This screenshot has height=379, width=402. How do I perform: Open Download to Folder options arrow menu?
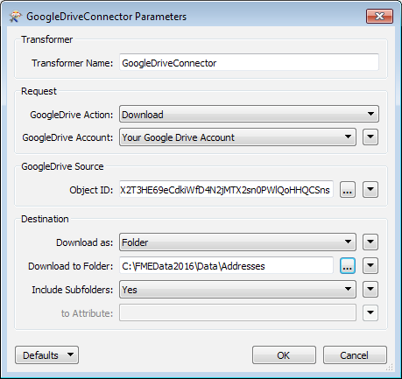pyautogui.click(x=370, y=266)
